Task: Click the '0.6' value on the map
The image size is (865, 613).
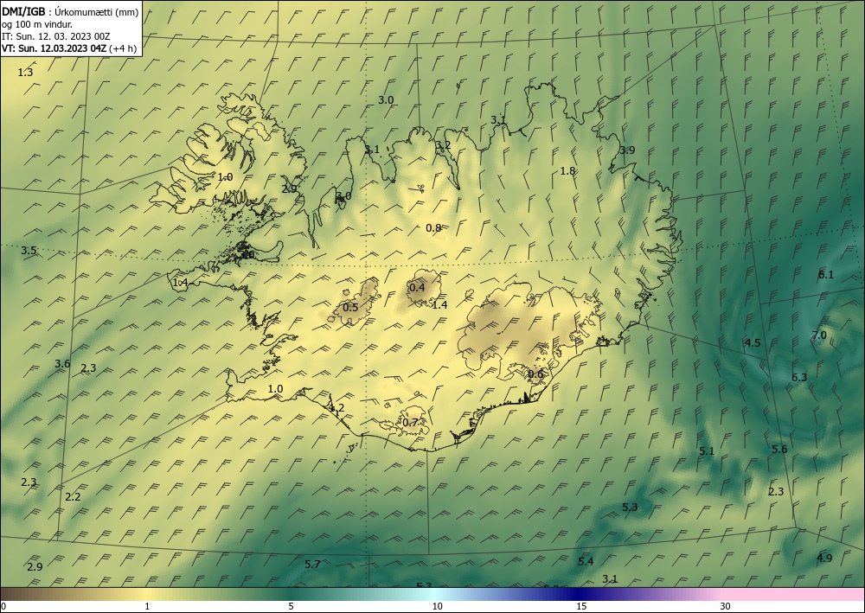Action: pyautogui.click(x=535, y=374)
